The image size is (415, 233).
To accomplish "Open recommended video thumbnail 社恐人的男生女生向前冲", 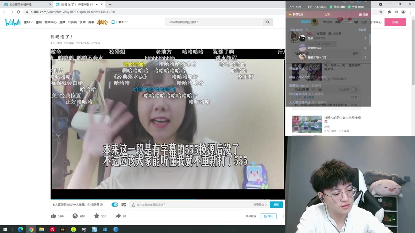I will (x=307, y=124).
